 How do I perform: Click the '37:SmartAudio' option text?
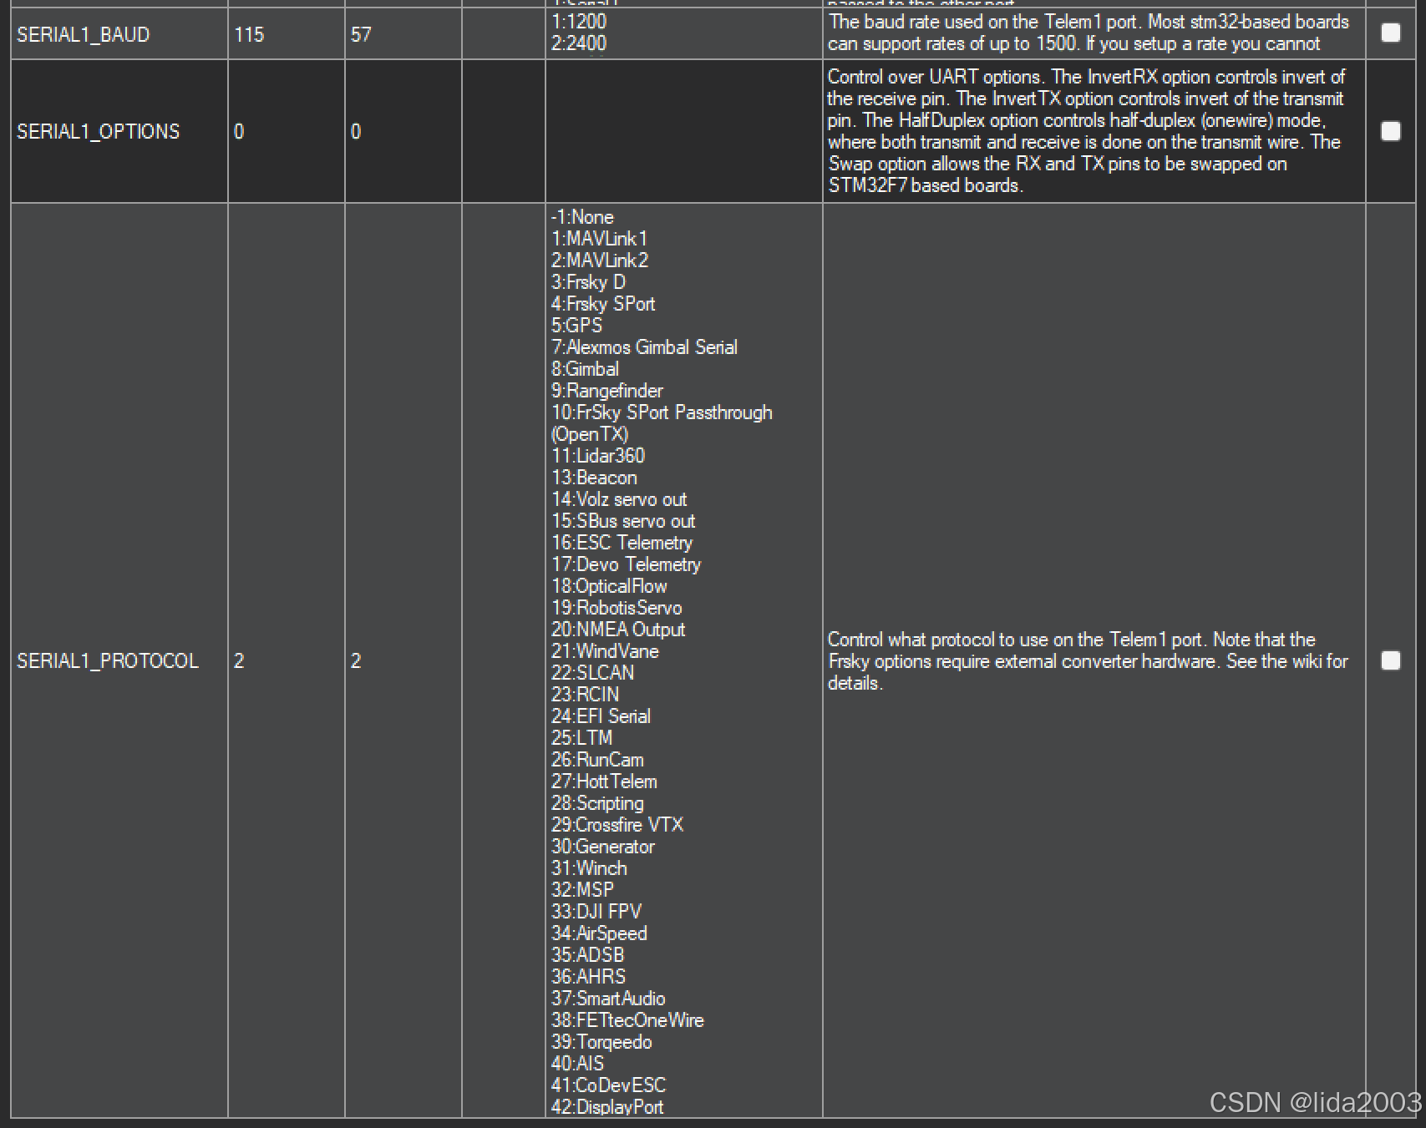[608, 999]
